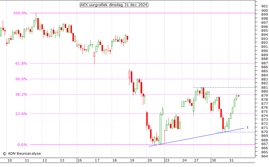Click date label 23 on the time axis

click(167, 160)
